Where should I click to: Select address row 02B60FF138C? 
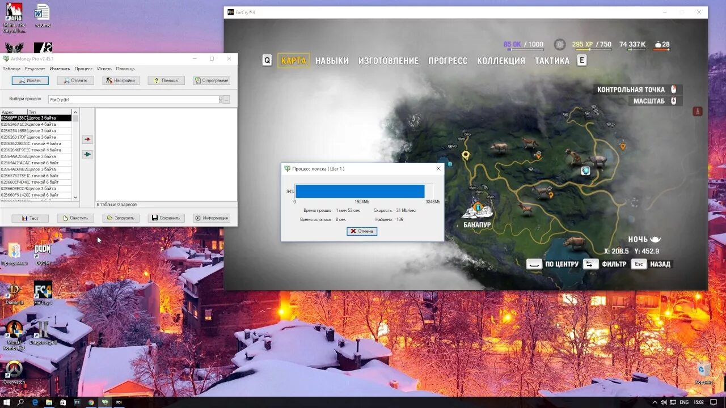(36, 118)
